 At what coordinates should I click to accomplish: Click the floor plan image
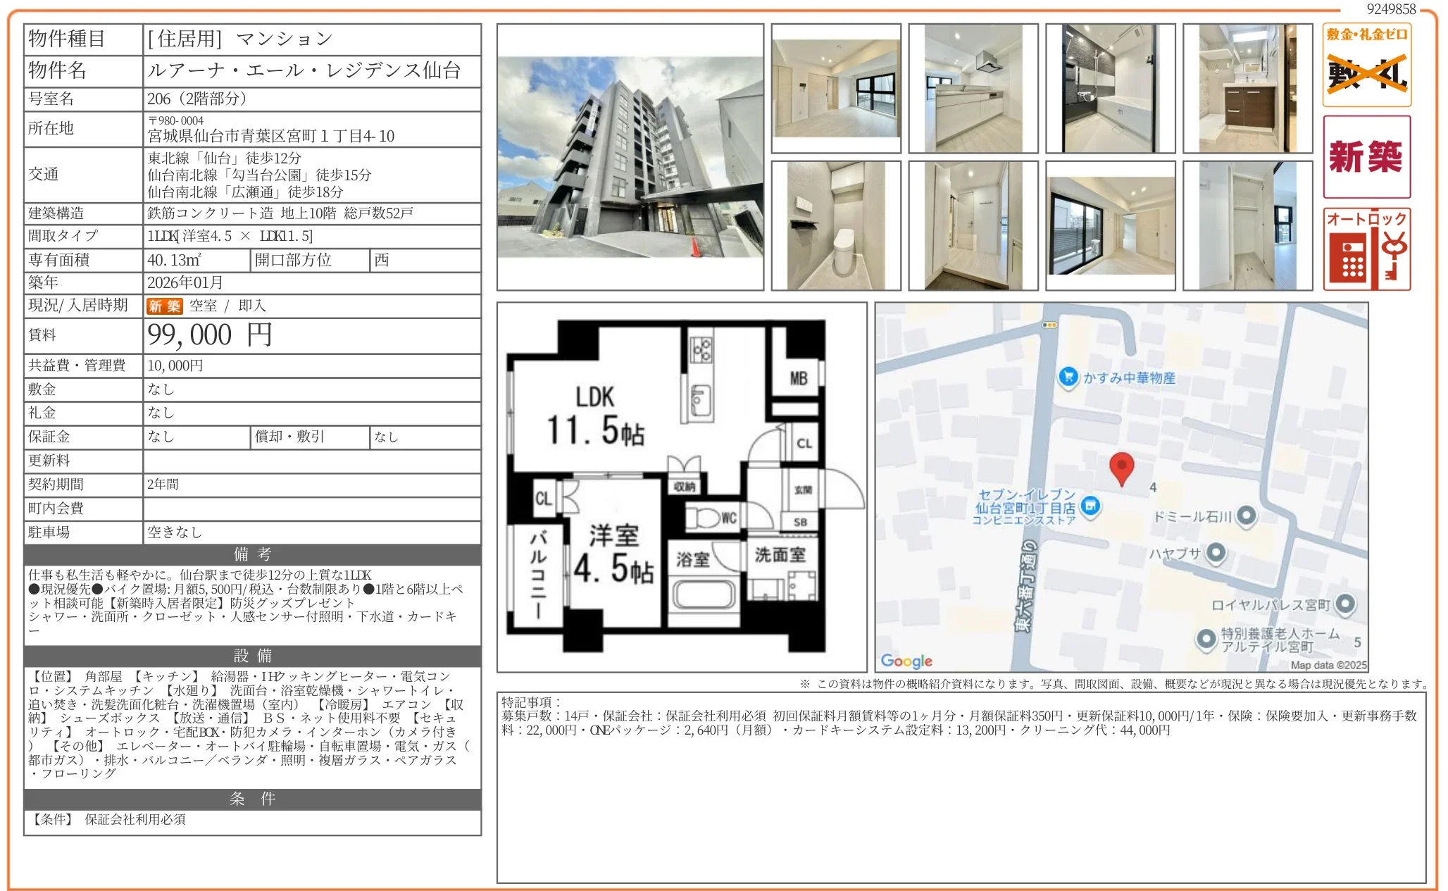pos(681,486)
